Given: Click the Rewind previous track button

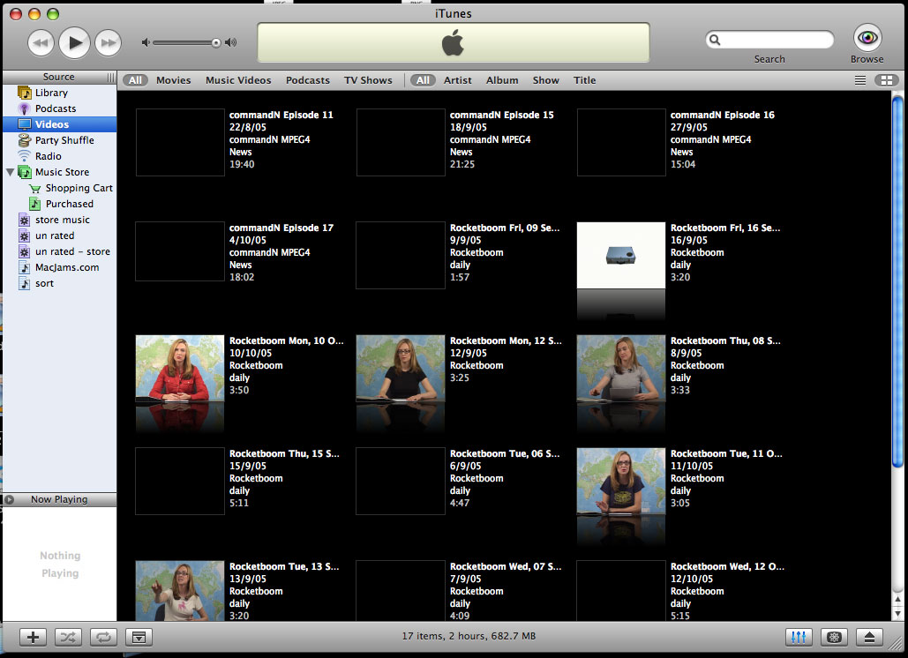Looking at the screenshot, I should coord(41,42).
